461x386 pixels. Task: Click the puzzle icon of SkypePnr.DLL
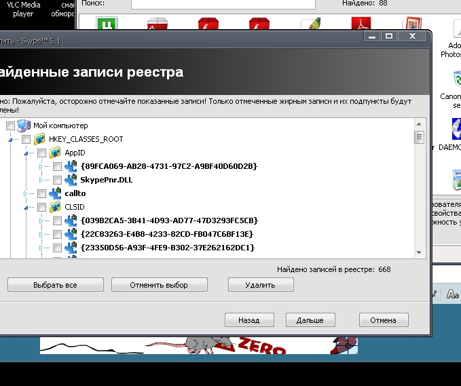pos(71,180)
